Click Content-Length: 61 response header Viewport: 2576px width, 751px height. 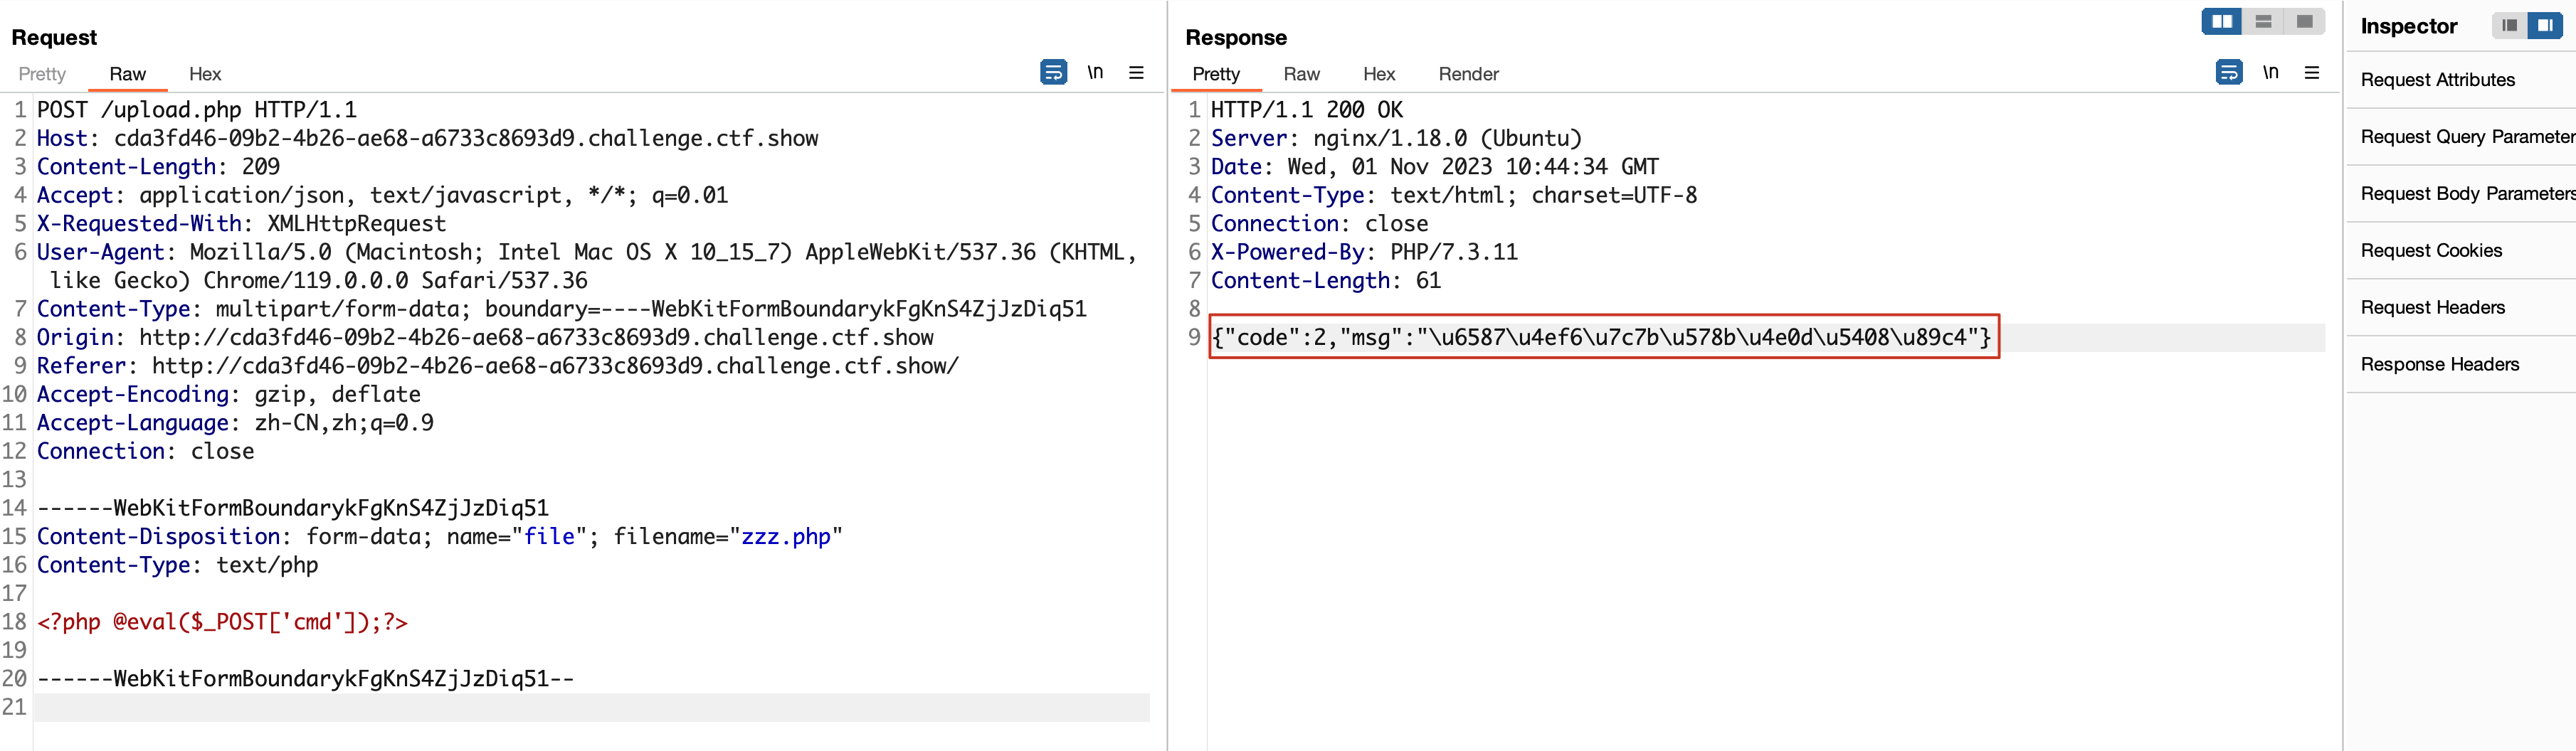1326,281
